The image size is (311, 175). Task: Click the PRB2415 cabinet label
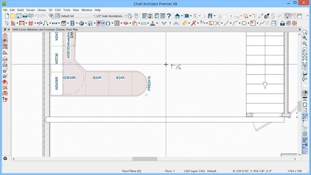(149, 83)
